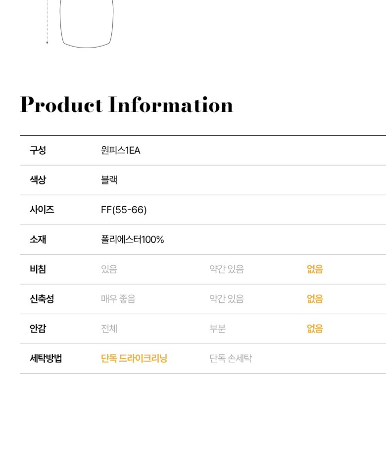Screen dimensions: 386x456
Task: Choose 없음 in the 신축성 row
Action: [x=315, y=299]
